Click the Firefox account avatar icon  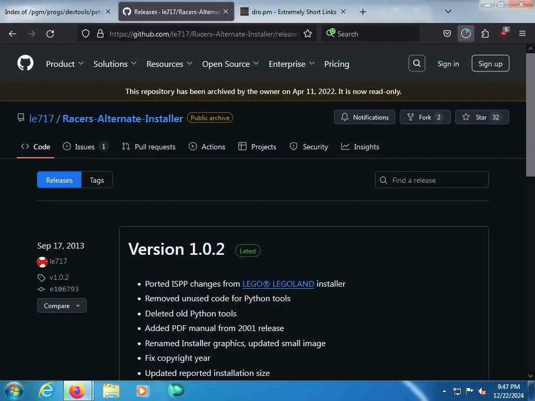[x=466, y=34]
